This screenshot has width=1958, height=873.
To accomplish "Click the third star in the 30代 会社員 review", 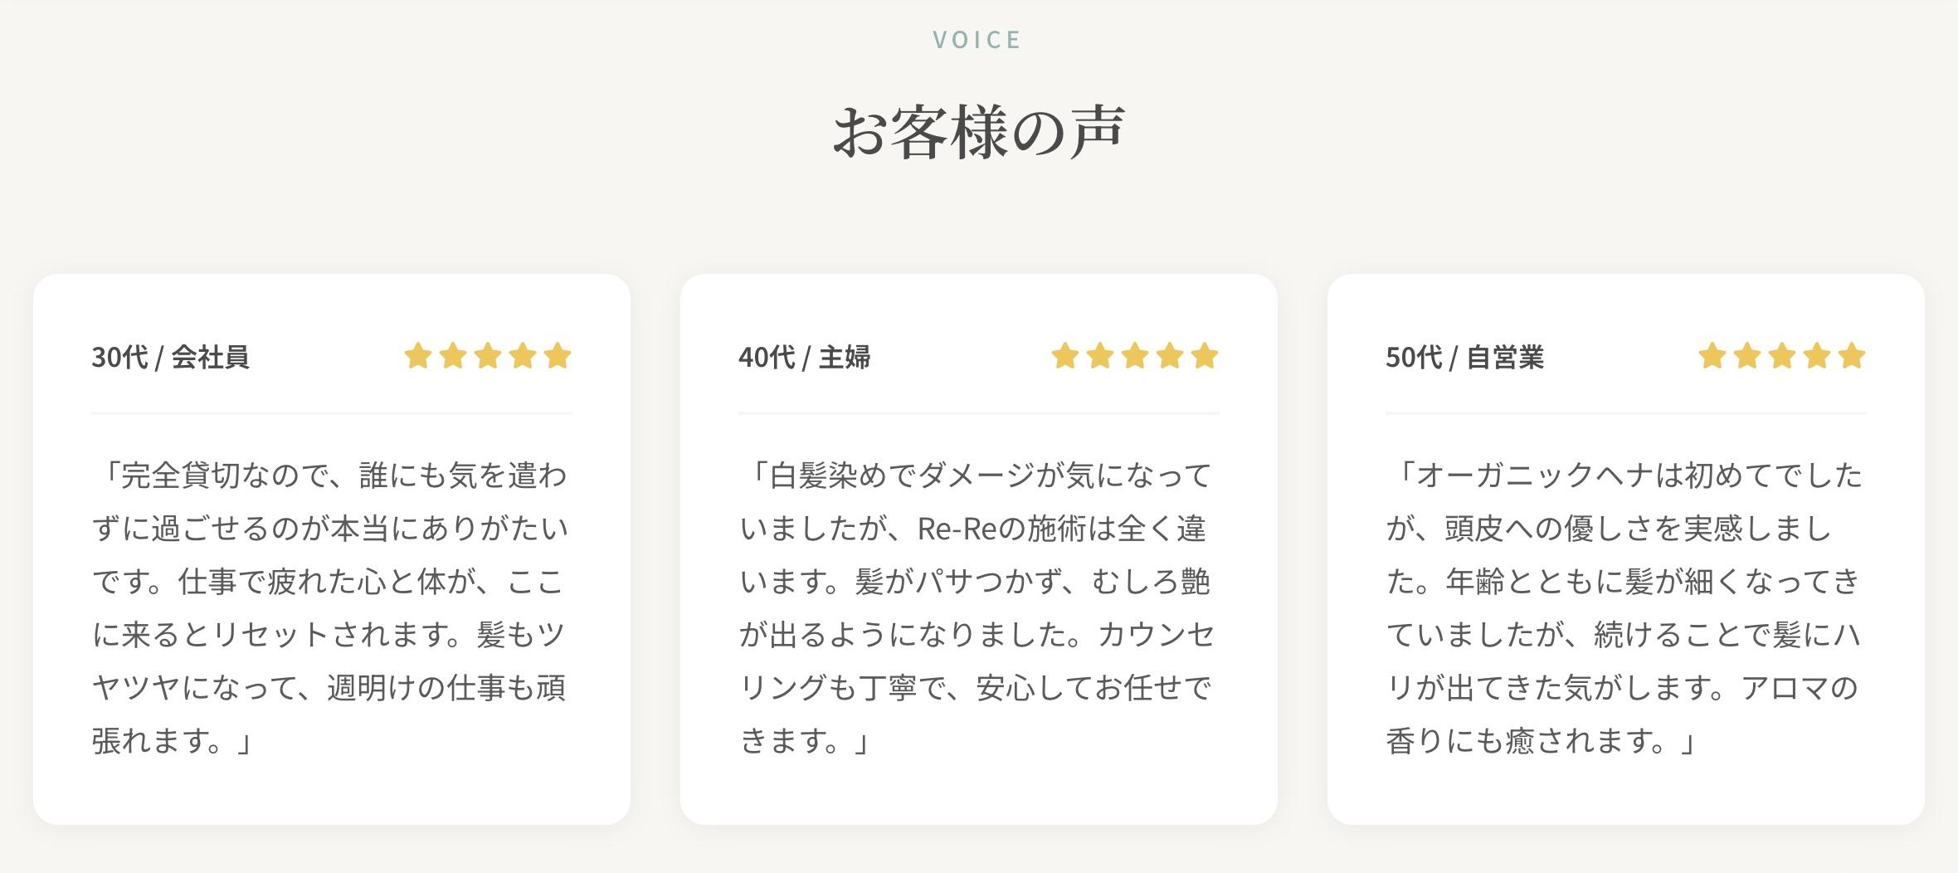I will pos(488,357).
